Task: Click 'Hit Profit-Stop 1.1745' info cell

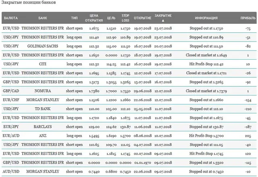Action: [206, 154]
